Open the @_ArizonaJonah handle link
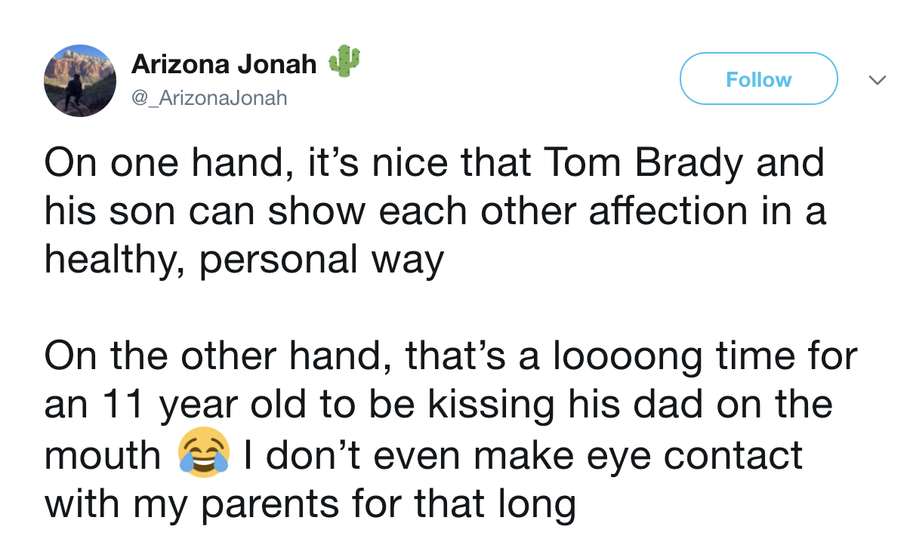Viewport: 913px width, 542px height. [209, 98]
